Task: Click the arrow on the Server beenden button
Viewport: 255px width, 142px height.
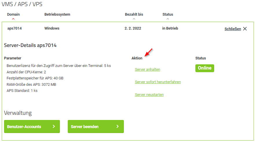Action: tap(118, 126)
